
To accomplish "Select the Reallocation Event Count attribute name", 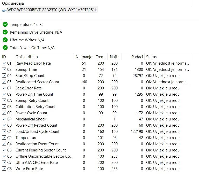I will (37, 144).
